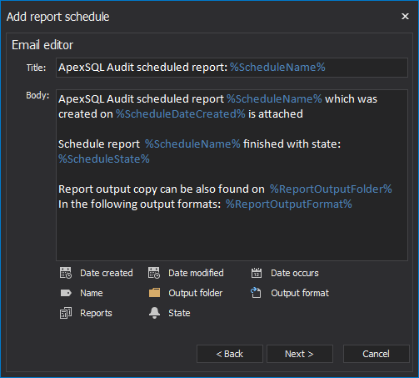Insert the Reports tag label
The height and width of the screenshot is (378, 419).
pyautogui.click(x=96, y=313)
